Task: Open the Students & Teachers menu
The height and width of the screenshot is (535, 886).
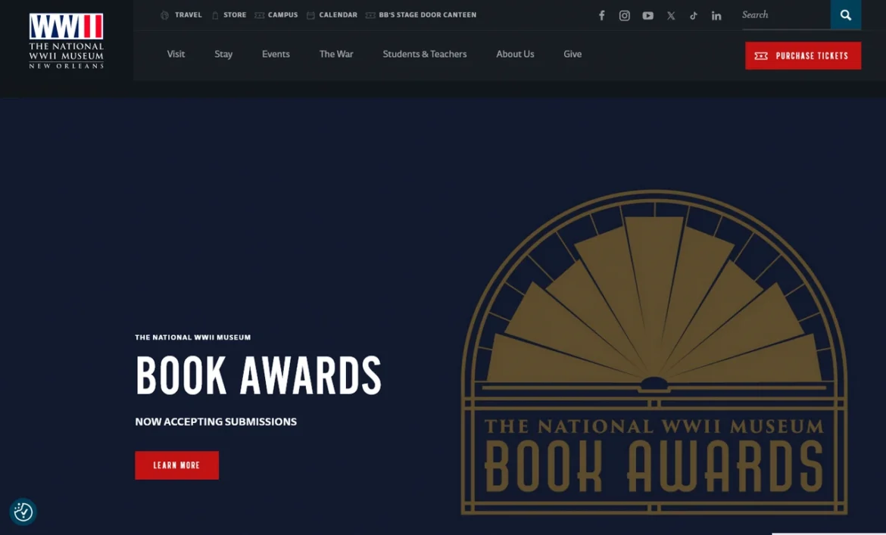Action: (x=425, y=54)
